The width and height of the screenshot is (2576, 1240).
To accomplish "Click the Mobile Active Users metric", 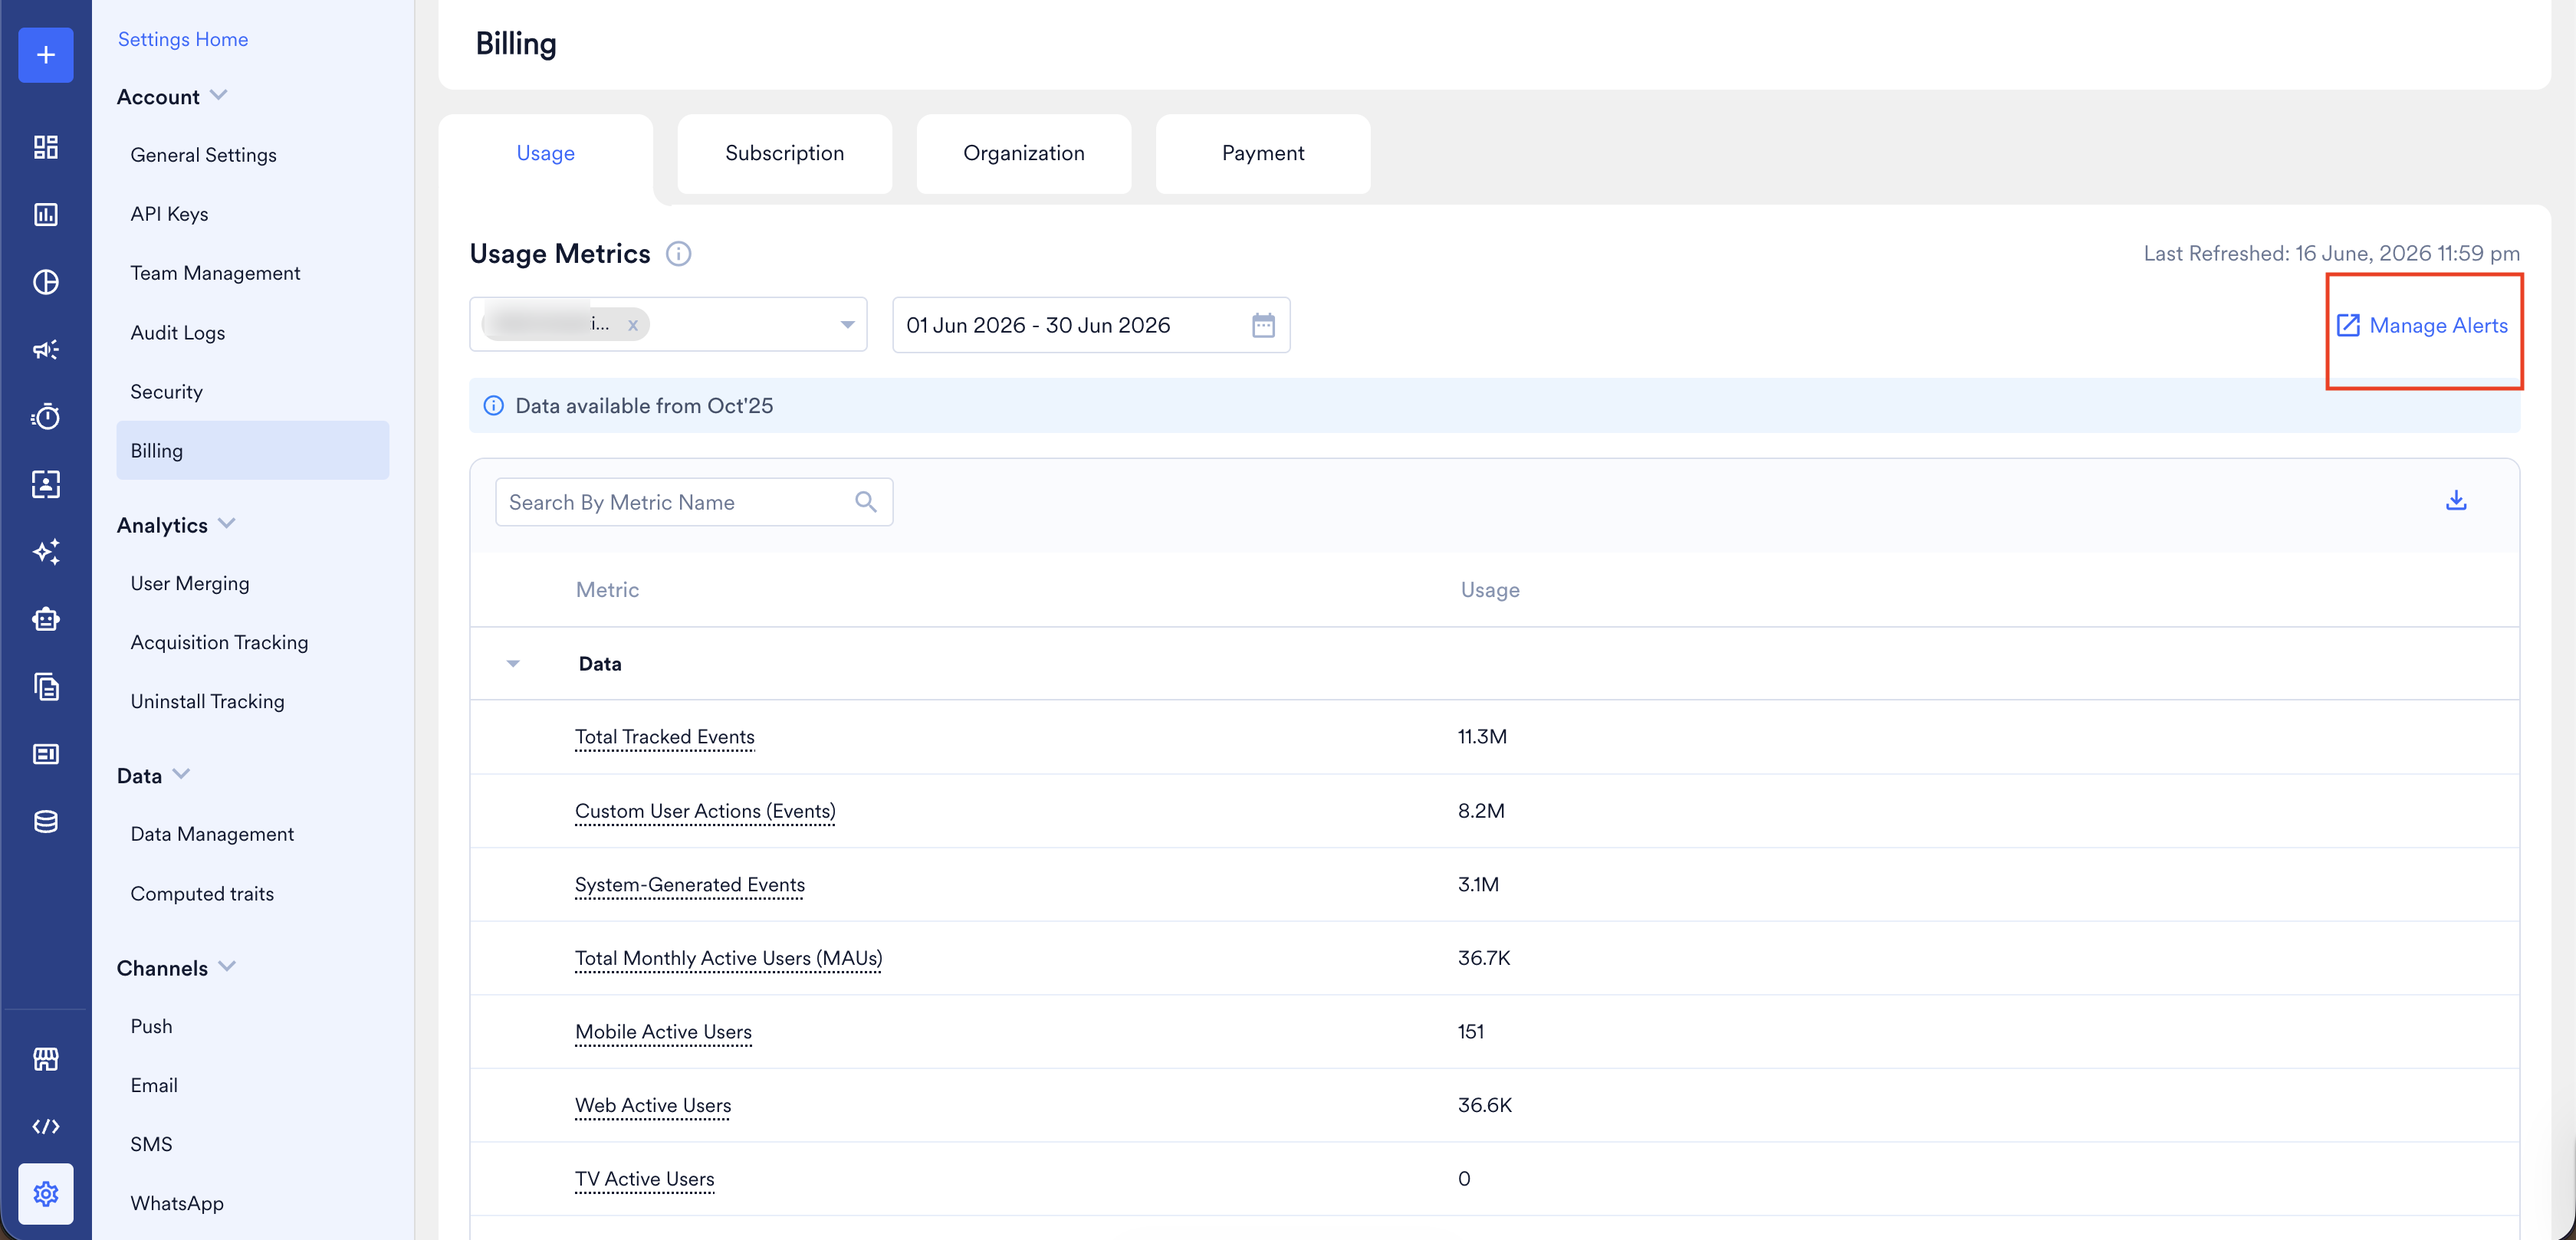I will pos(663,1032).
